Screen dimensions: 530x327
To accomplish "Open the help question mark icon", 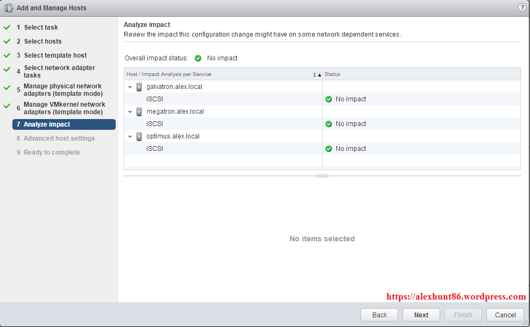I will [x=522, y=8].
